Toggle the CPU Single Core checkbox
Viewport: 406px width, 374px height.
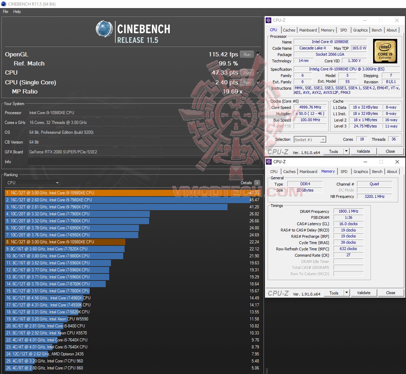258,82
